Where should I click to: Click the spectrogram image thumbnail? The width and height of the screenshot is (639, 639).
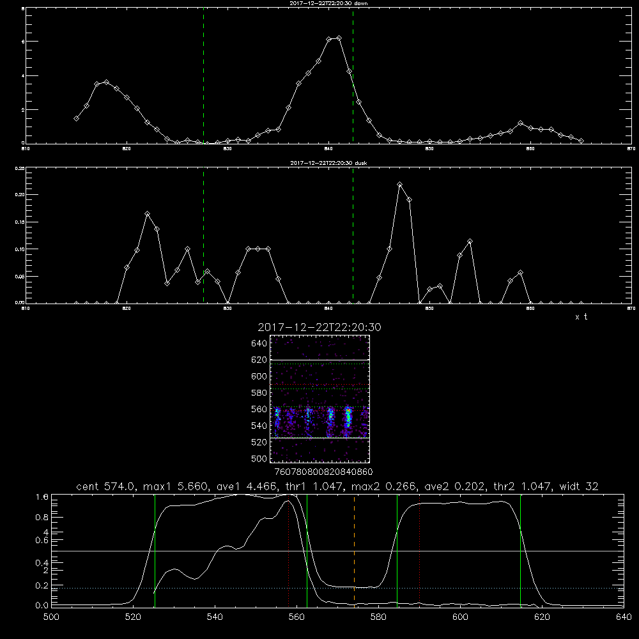(x=319, y=399)
